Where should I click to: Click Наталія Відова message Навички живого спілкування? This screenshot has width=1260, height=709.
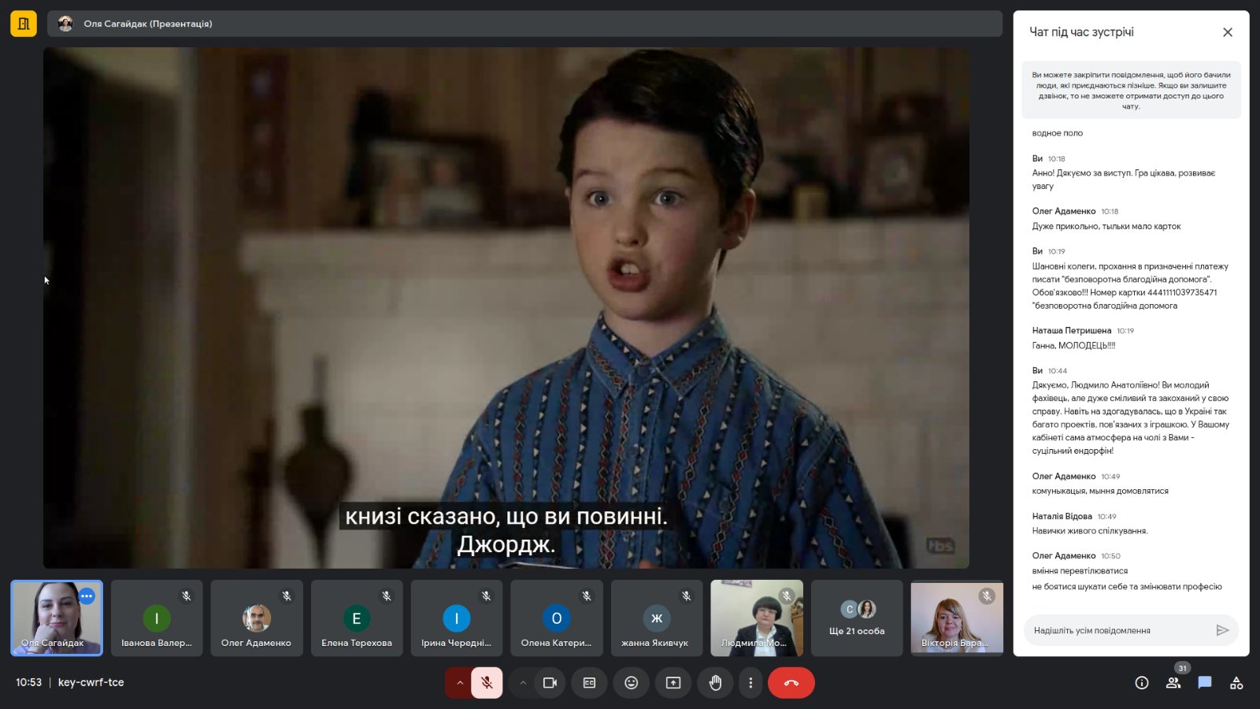click(x=1090, y=531)
